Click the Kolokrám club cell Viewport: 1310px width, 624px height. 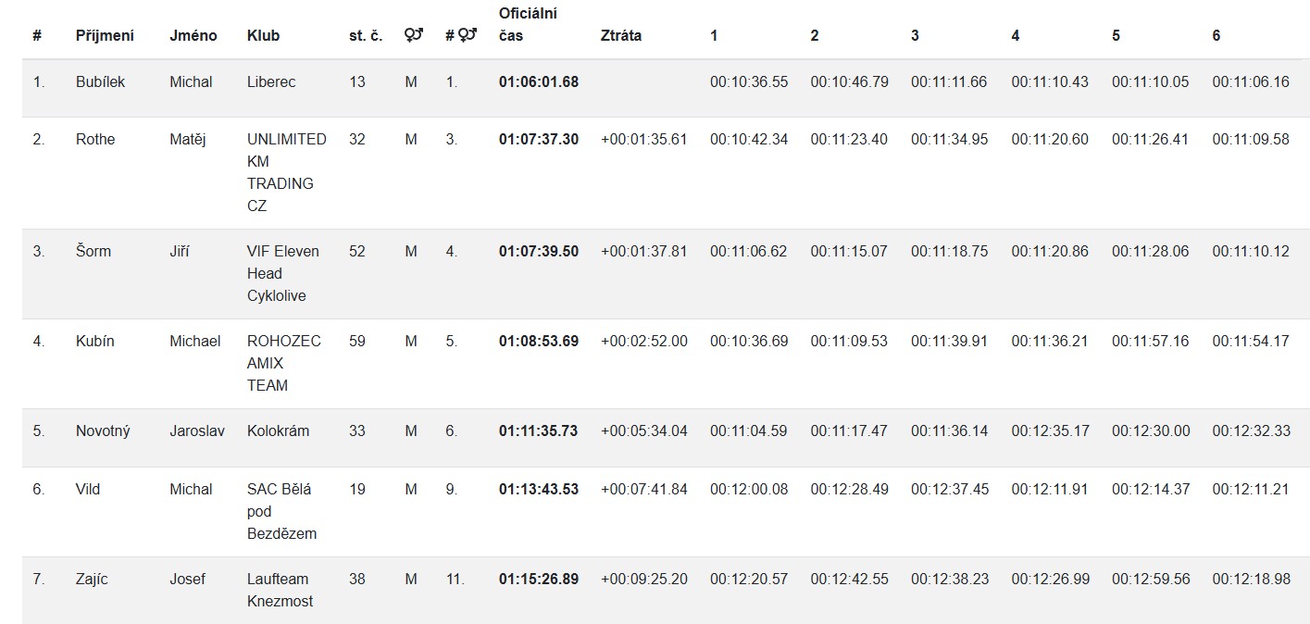pos(278,431)
